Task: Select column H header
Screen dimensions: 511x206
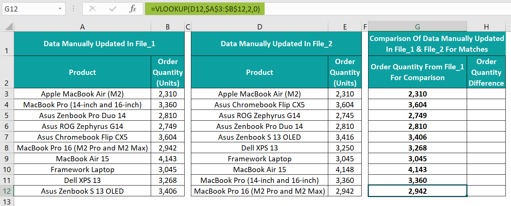Action: coord(486,27)
